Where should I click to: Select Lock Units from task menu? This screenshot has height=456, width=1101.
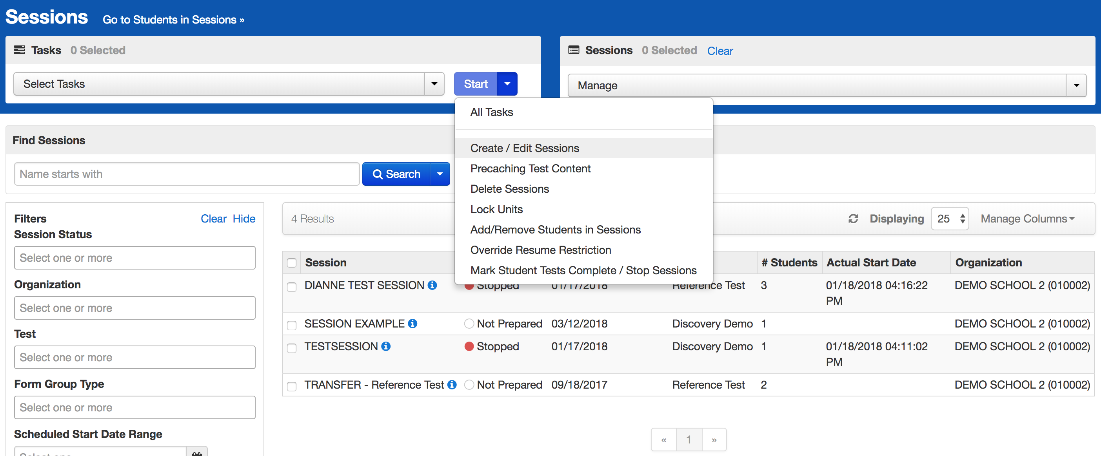point(496,209)
